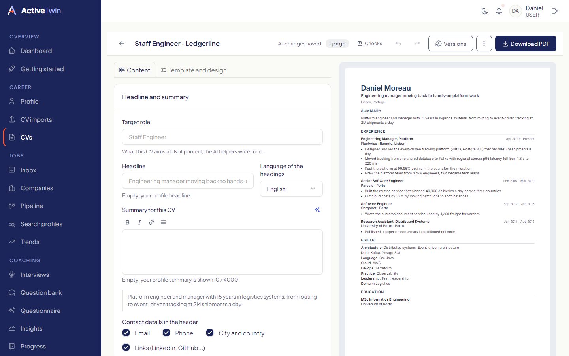Click the CV preview page thumbnail
The height and width of the screenshot is (356, 569).
coord(448,212)
